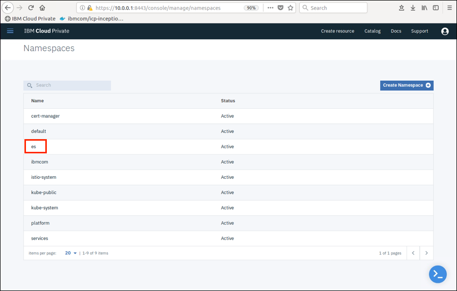The image size is (457, 291).
Task: Click the 1 of 1 pages label
Action: point(390,253)
